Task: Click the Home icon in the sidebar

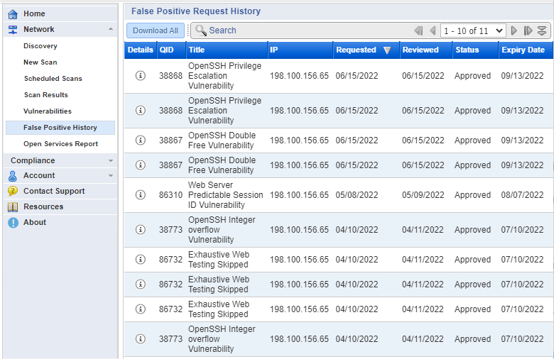Action: (13, 13)
